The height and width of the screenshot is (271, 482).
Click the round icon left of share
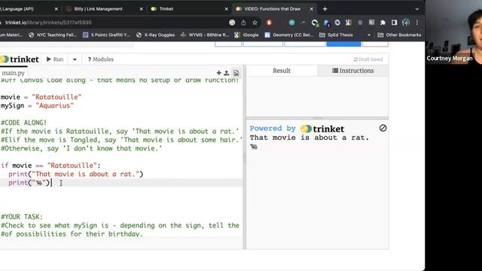click(232, 23)
